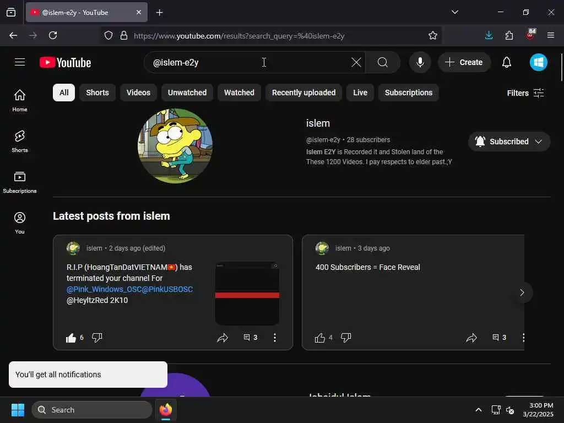
Task: Click the Create button
Action: click(x=464, y=62)
